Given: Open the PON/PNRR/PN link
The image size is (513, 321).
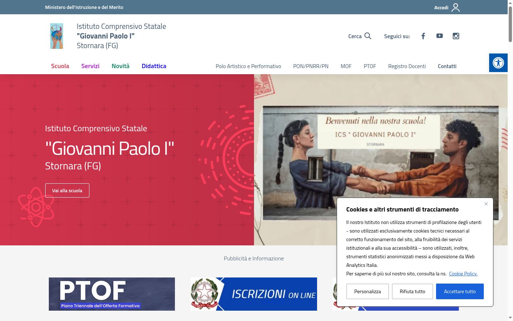Looking at the screenshot, I should click(x=311, y=66).
